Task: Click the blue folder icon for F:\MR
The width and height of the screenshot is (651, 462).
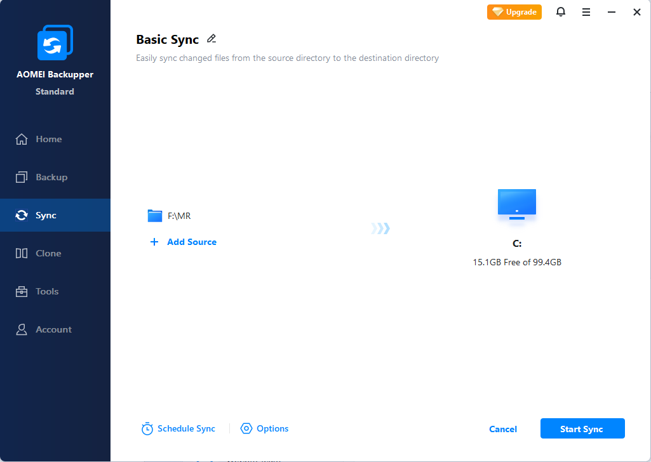Action: (155, 216)
